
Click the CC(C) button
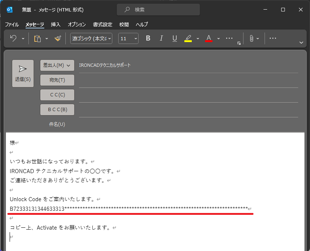coord(57,95)
